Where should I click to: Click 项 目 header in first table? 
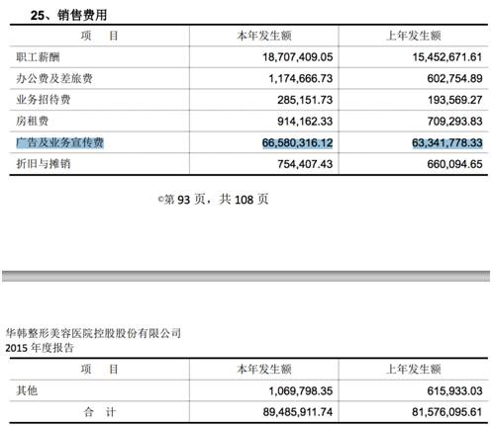99,36
